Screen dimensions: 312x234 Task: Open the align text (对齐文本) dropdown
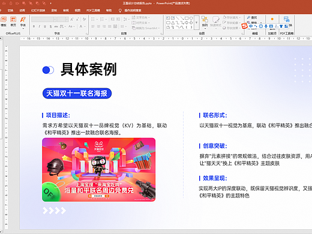pyautogui.click(x=141, y=23)
